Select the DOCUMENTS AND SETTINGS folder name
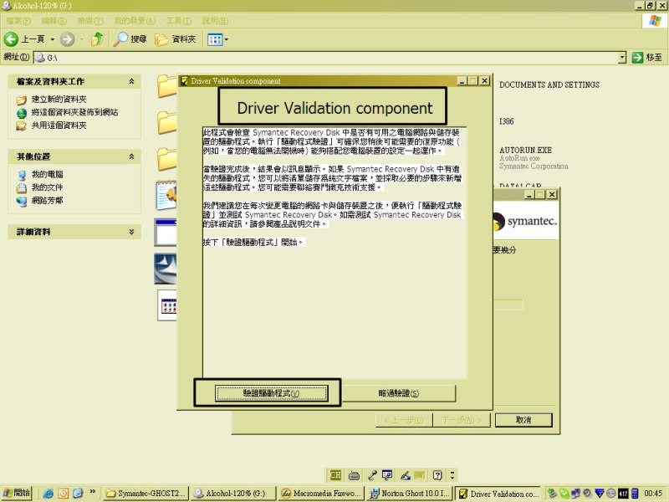This screenshot has width=669, height=502. pos(549,85)
